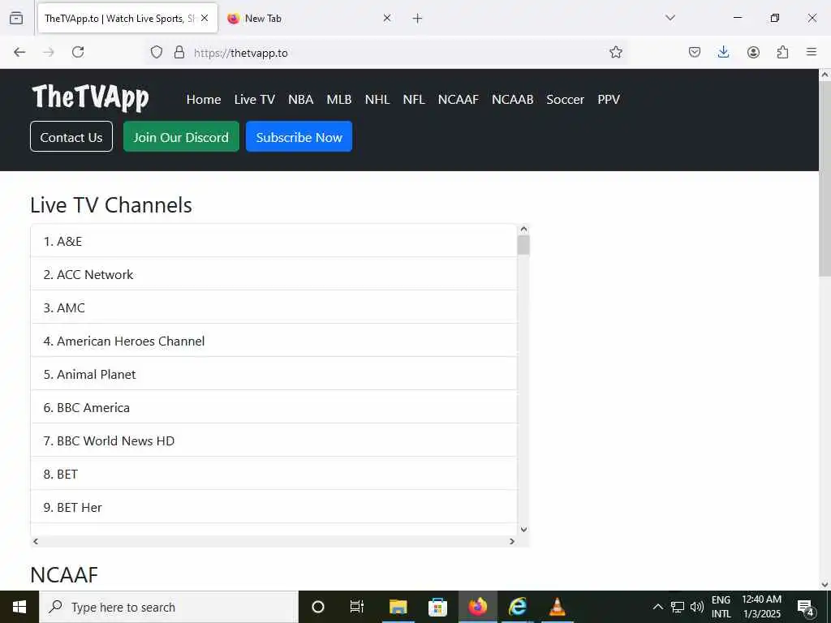
Task: Go to NHL section
Action: (377, 99)
